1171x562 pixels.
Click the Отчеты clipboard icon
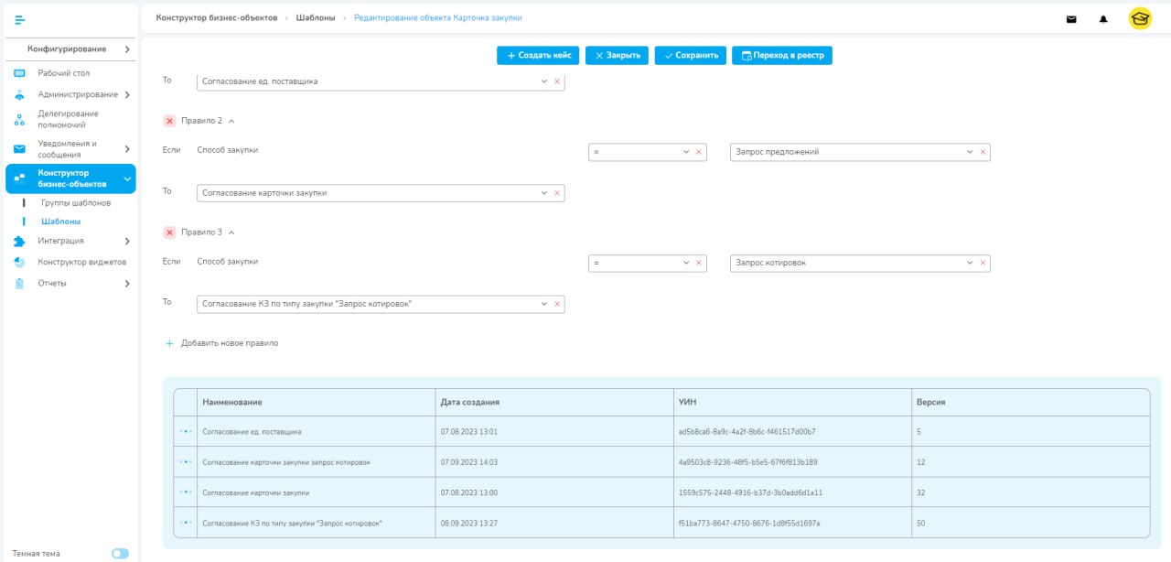tap(19, 283)
